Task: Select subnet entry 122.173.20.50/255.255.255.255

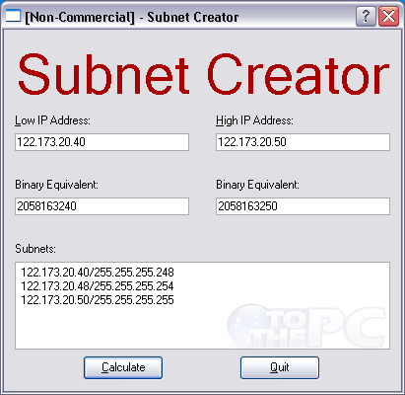Action: [x=98, y=300]
